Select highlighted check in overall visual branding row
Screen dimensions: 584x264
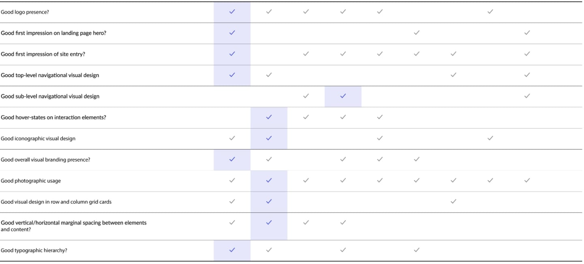pos(232,159)
